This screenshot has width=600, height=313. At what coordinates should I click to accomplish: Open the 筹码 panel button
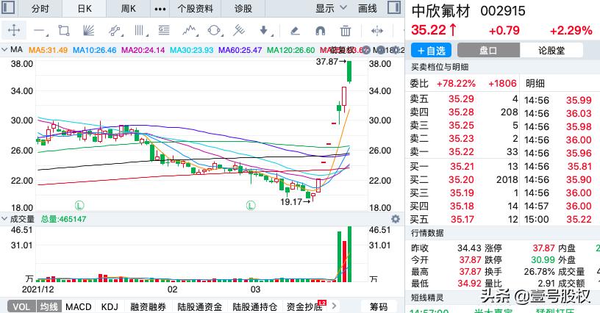(378, 306)
